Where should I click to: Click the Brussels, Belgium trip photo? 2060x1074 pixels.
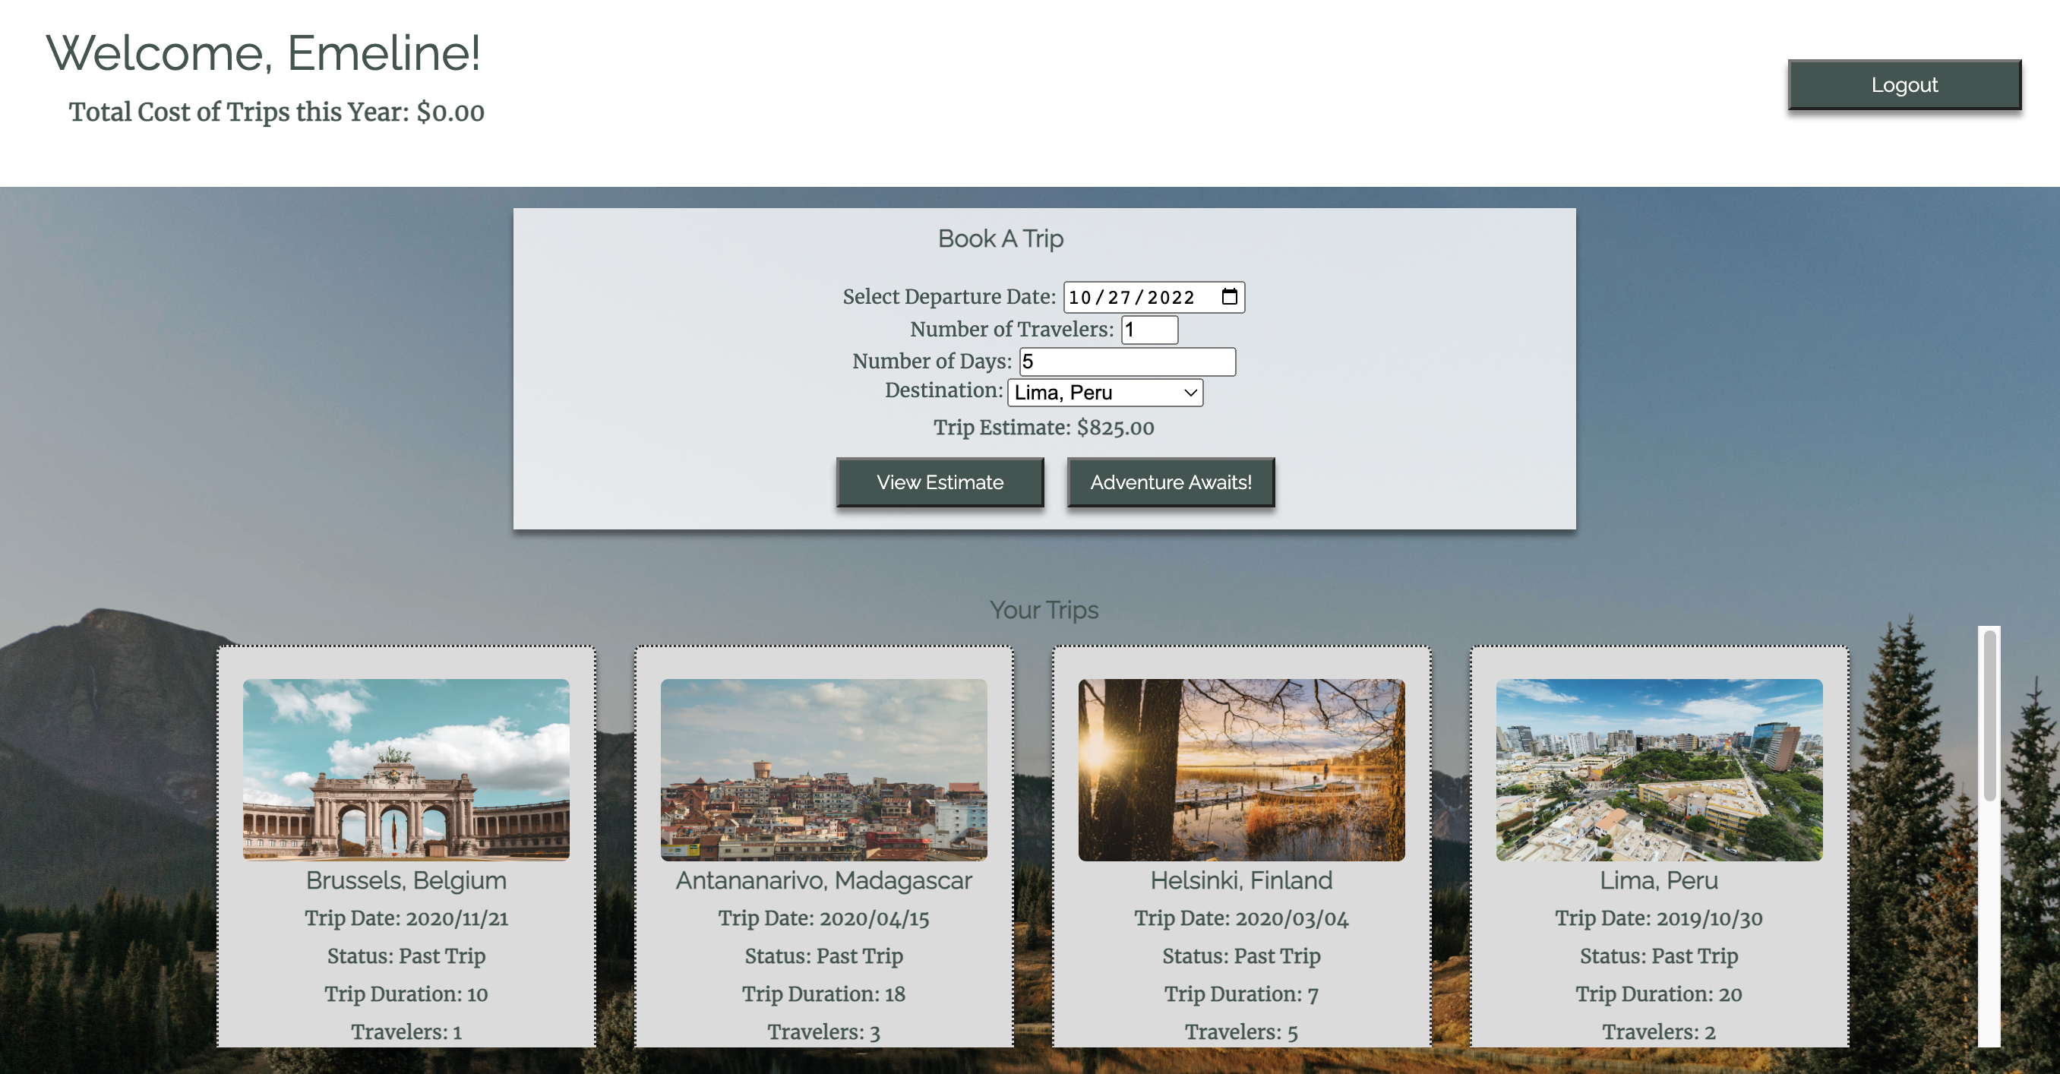(406, 770)
